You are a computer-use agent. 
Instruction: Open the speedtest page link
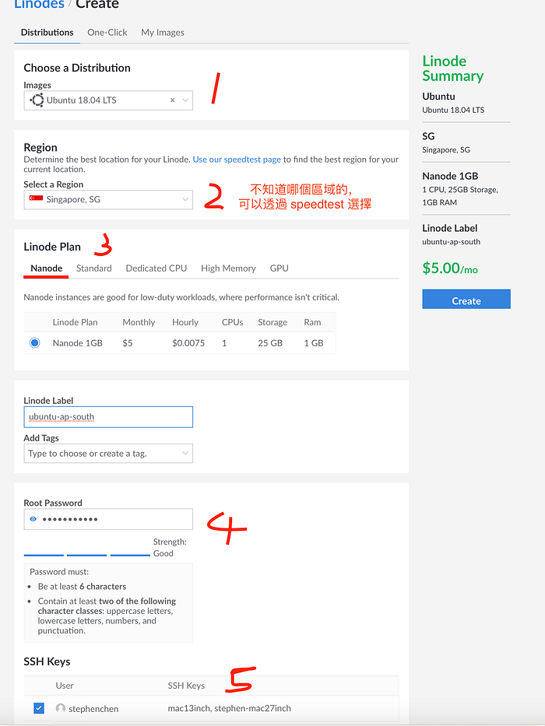coord(237,160)
